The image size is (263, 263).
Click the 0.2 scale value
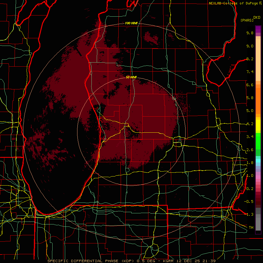[250, 189]
